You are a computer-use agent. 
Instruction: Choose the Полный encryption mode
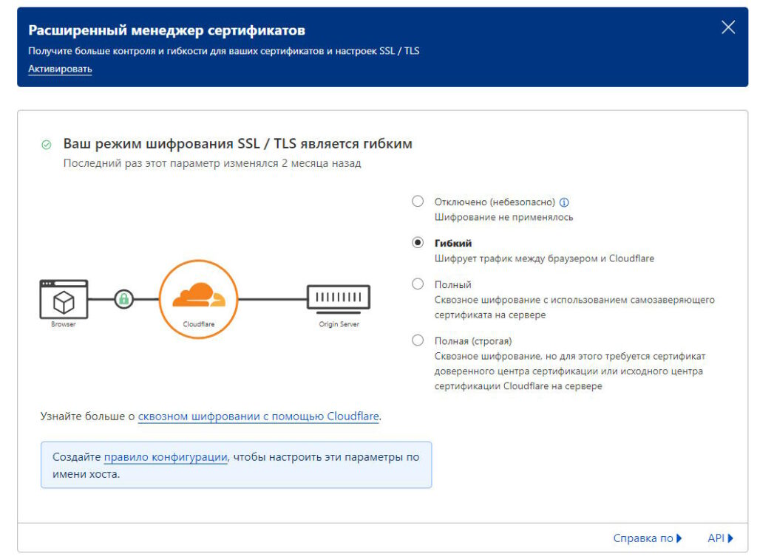point(418,284)
